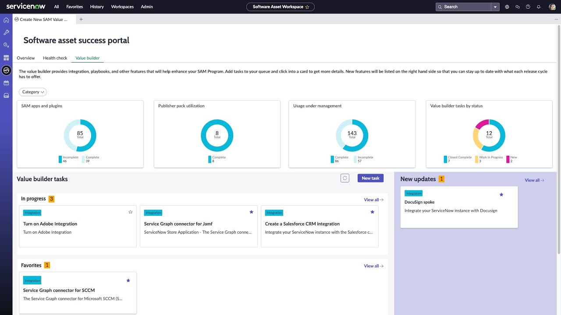Click the Publisher pack utilization donut chart
Image resolution: width=561 pixels, height=315 pixels.
tap(217, 135)
